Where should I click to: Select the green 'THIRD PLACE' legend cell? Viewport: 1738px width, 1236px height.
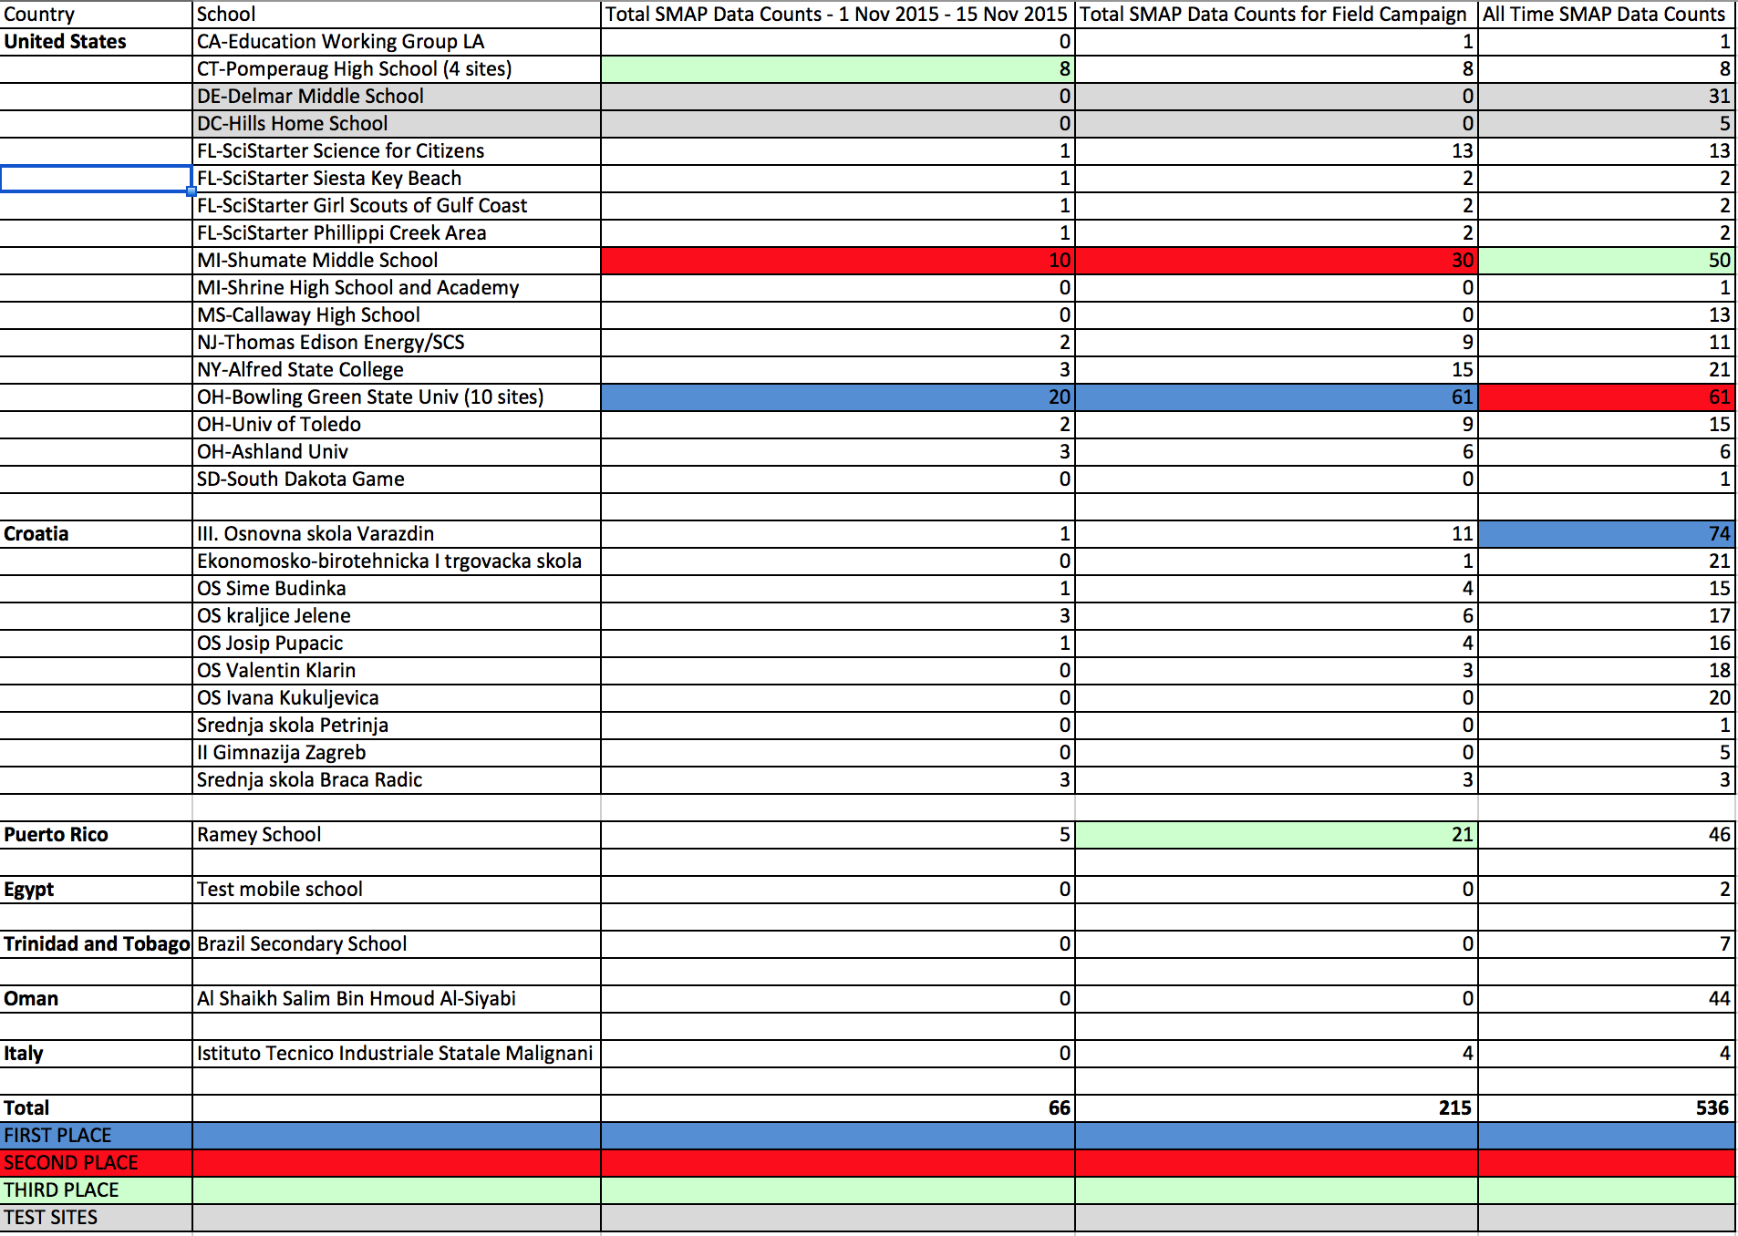tap(96, 1190)
